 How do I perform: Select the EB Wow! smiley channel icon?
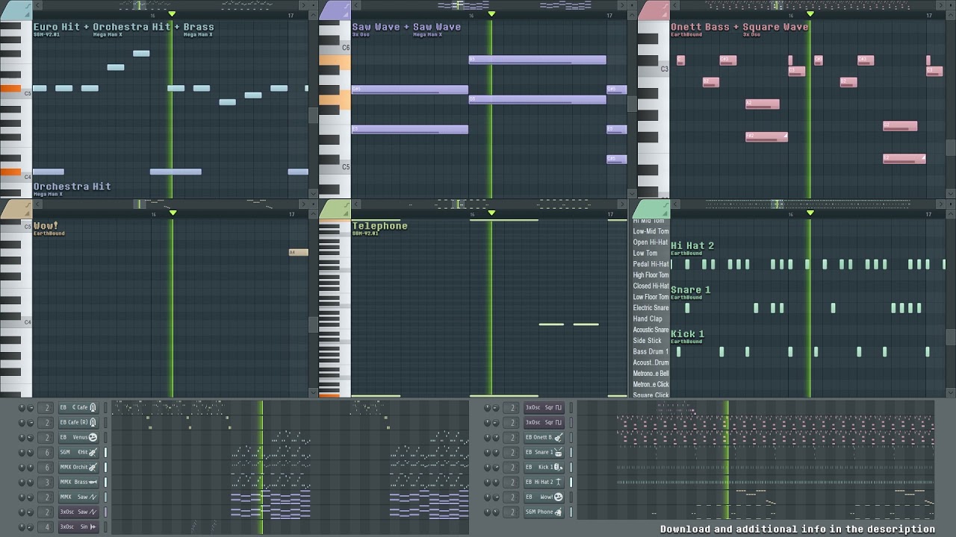(x=558, y=497)
